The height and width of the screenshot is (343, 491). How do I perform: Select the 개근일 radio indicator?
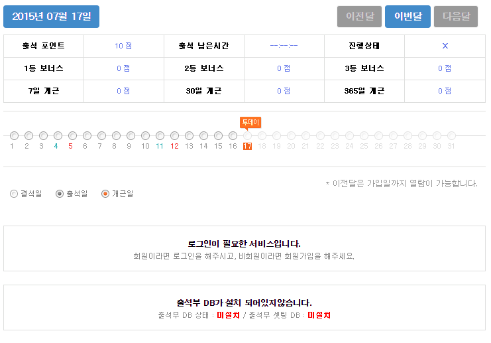click(105, 194)
